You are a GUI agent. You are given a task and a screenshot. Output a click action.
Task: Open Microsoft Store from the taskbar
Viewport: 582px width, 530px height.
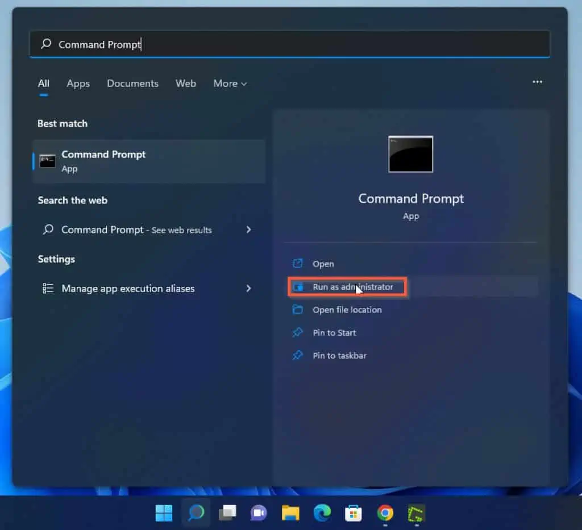[x=354, y=513]
